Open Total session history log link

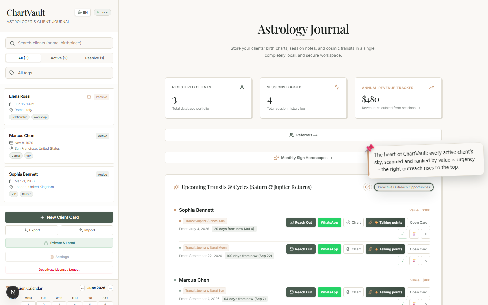(288, 109)
